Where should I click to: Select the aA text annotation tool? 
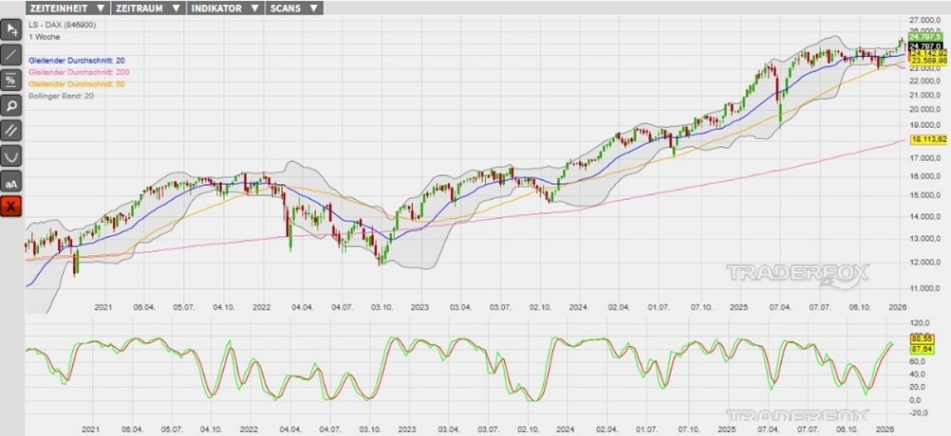(x=11, y=182)
